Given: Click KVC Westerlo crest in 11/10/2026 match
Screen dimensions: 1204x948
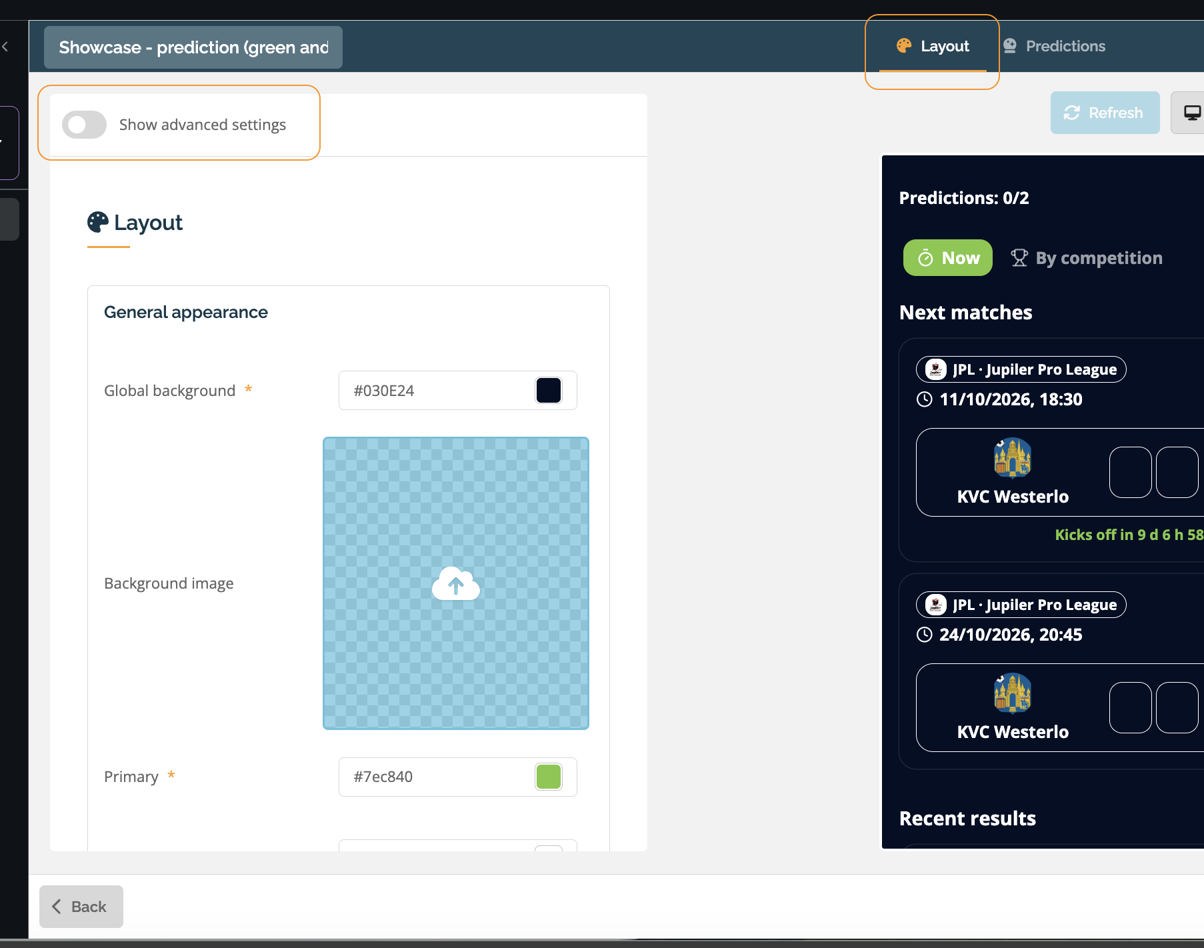Looking at the screenshot, I should (x=1013, y=458).
